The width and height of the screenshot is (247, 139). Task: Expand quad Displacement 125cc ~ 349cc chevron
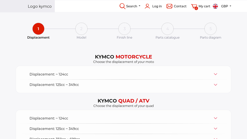pos(216,128)
